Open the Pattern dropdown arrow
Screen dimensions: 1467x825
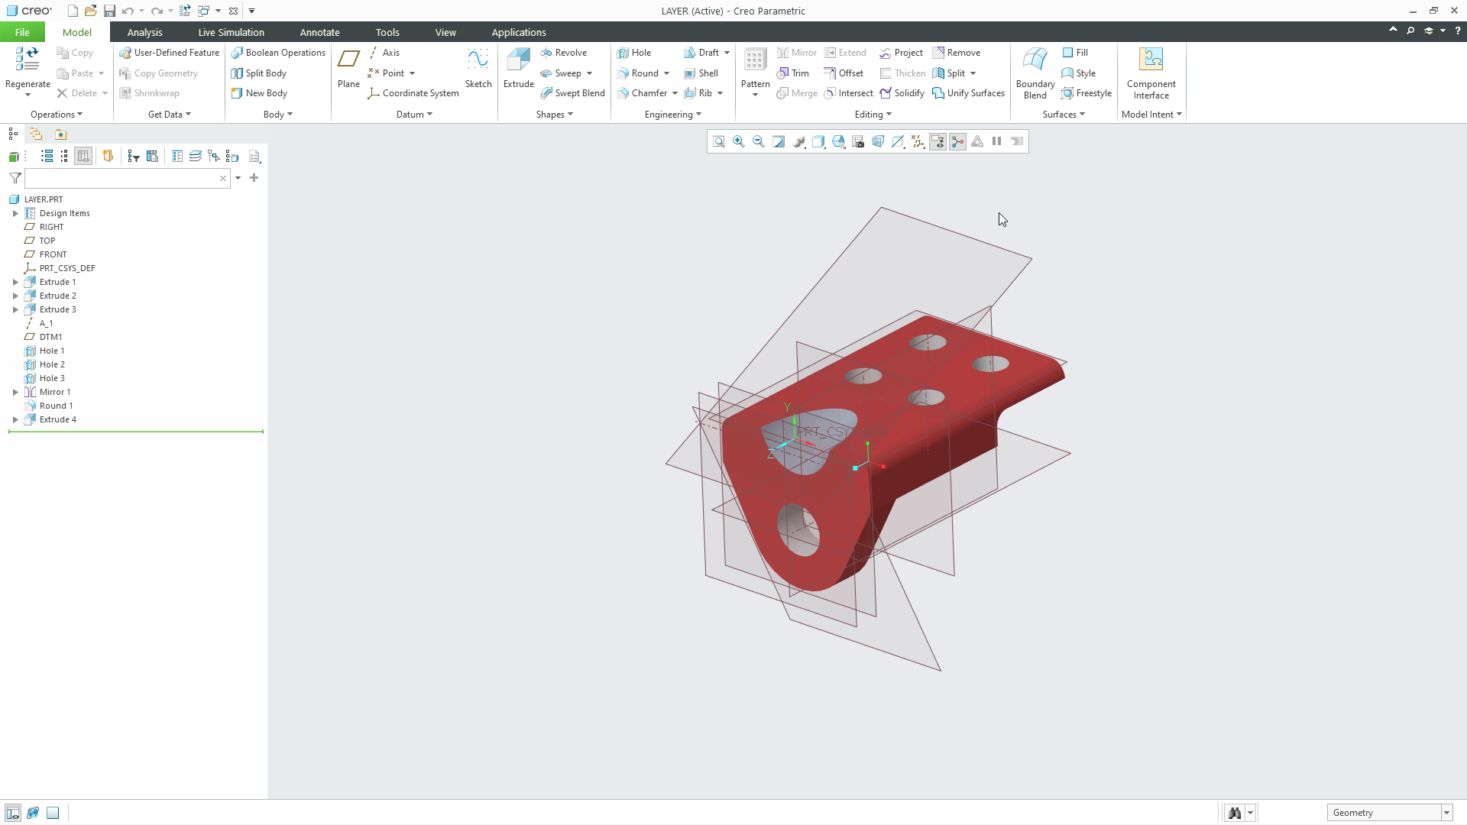pyautogui.click(x=755, y=95)
